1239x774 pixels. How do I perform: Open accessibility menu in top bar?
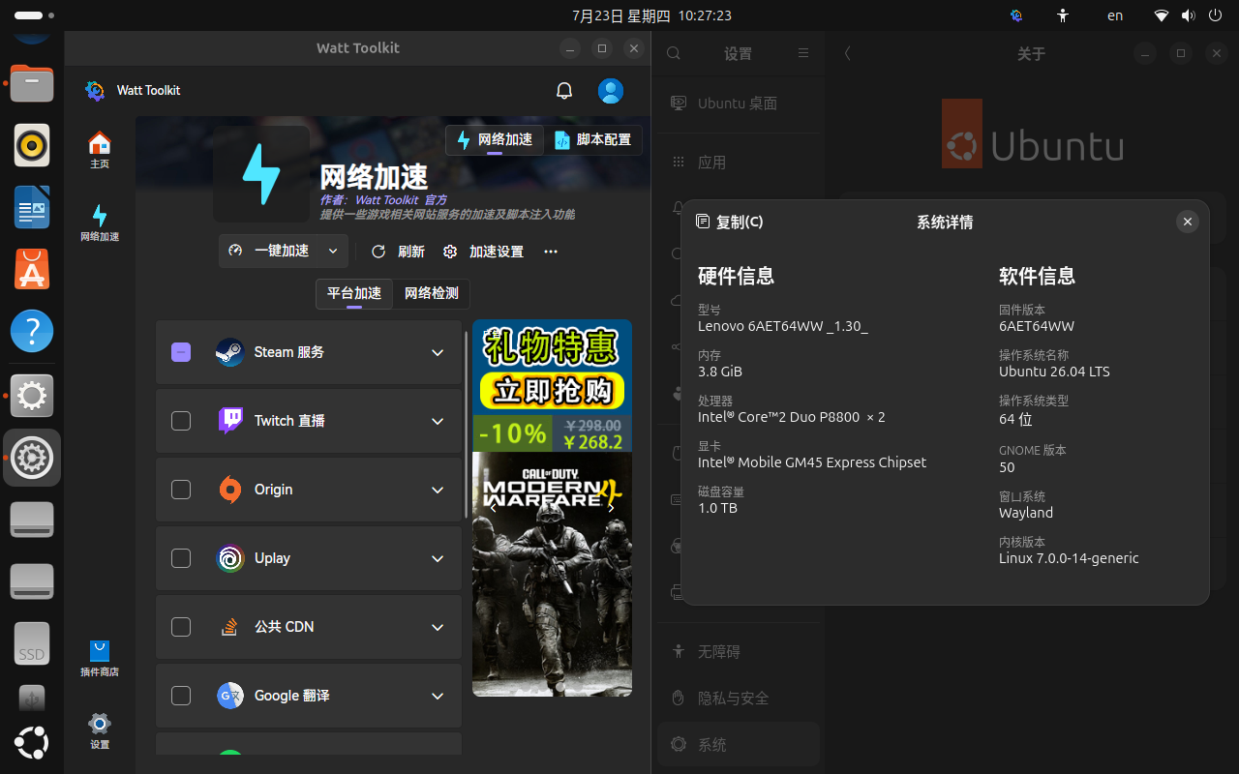click(x=1063, y=15)
